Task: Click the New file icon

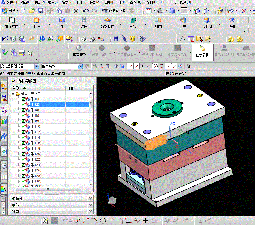Action: (23, 11)
